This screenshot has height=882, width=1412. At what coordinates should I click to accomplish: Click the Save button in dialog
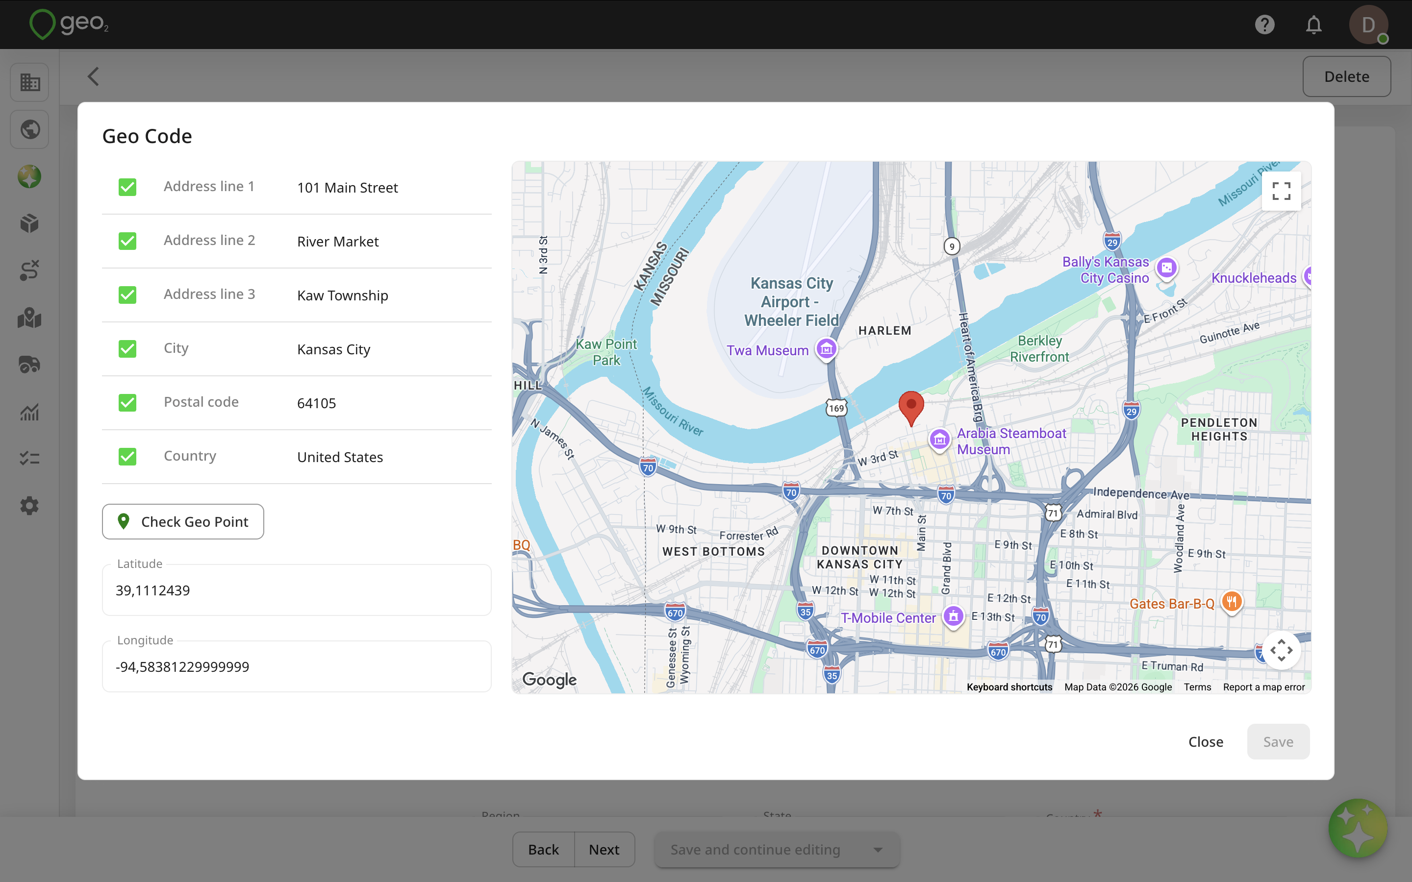point(1278,741)
